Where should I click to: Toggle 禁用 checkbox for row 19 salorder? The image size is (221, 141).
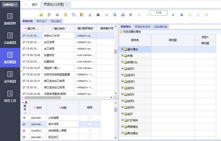(x=90, y=117)
